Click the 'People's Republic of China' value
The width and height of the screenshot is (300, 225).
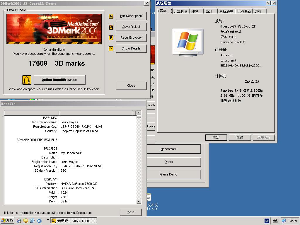(79, 131)
